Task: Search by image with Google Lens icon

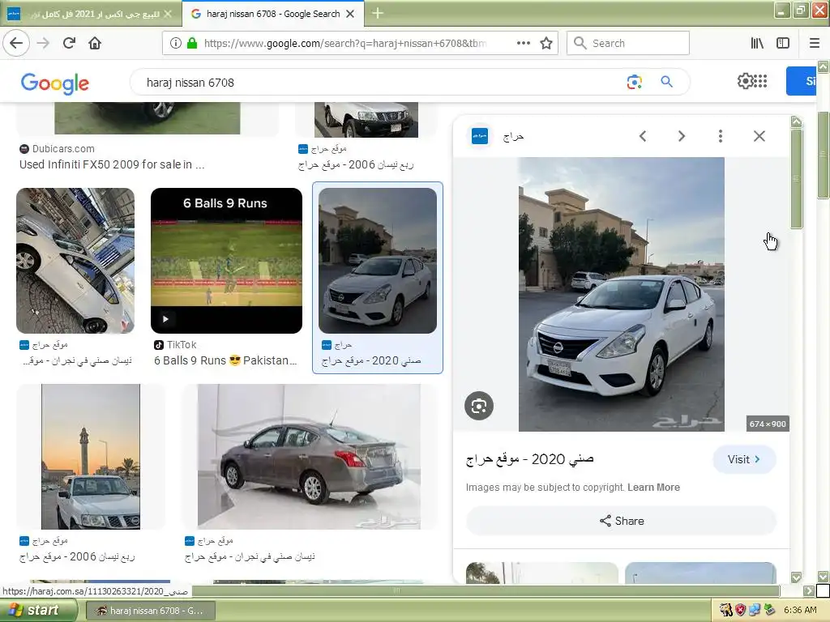Action: [634, 82]
